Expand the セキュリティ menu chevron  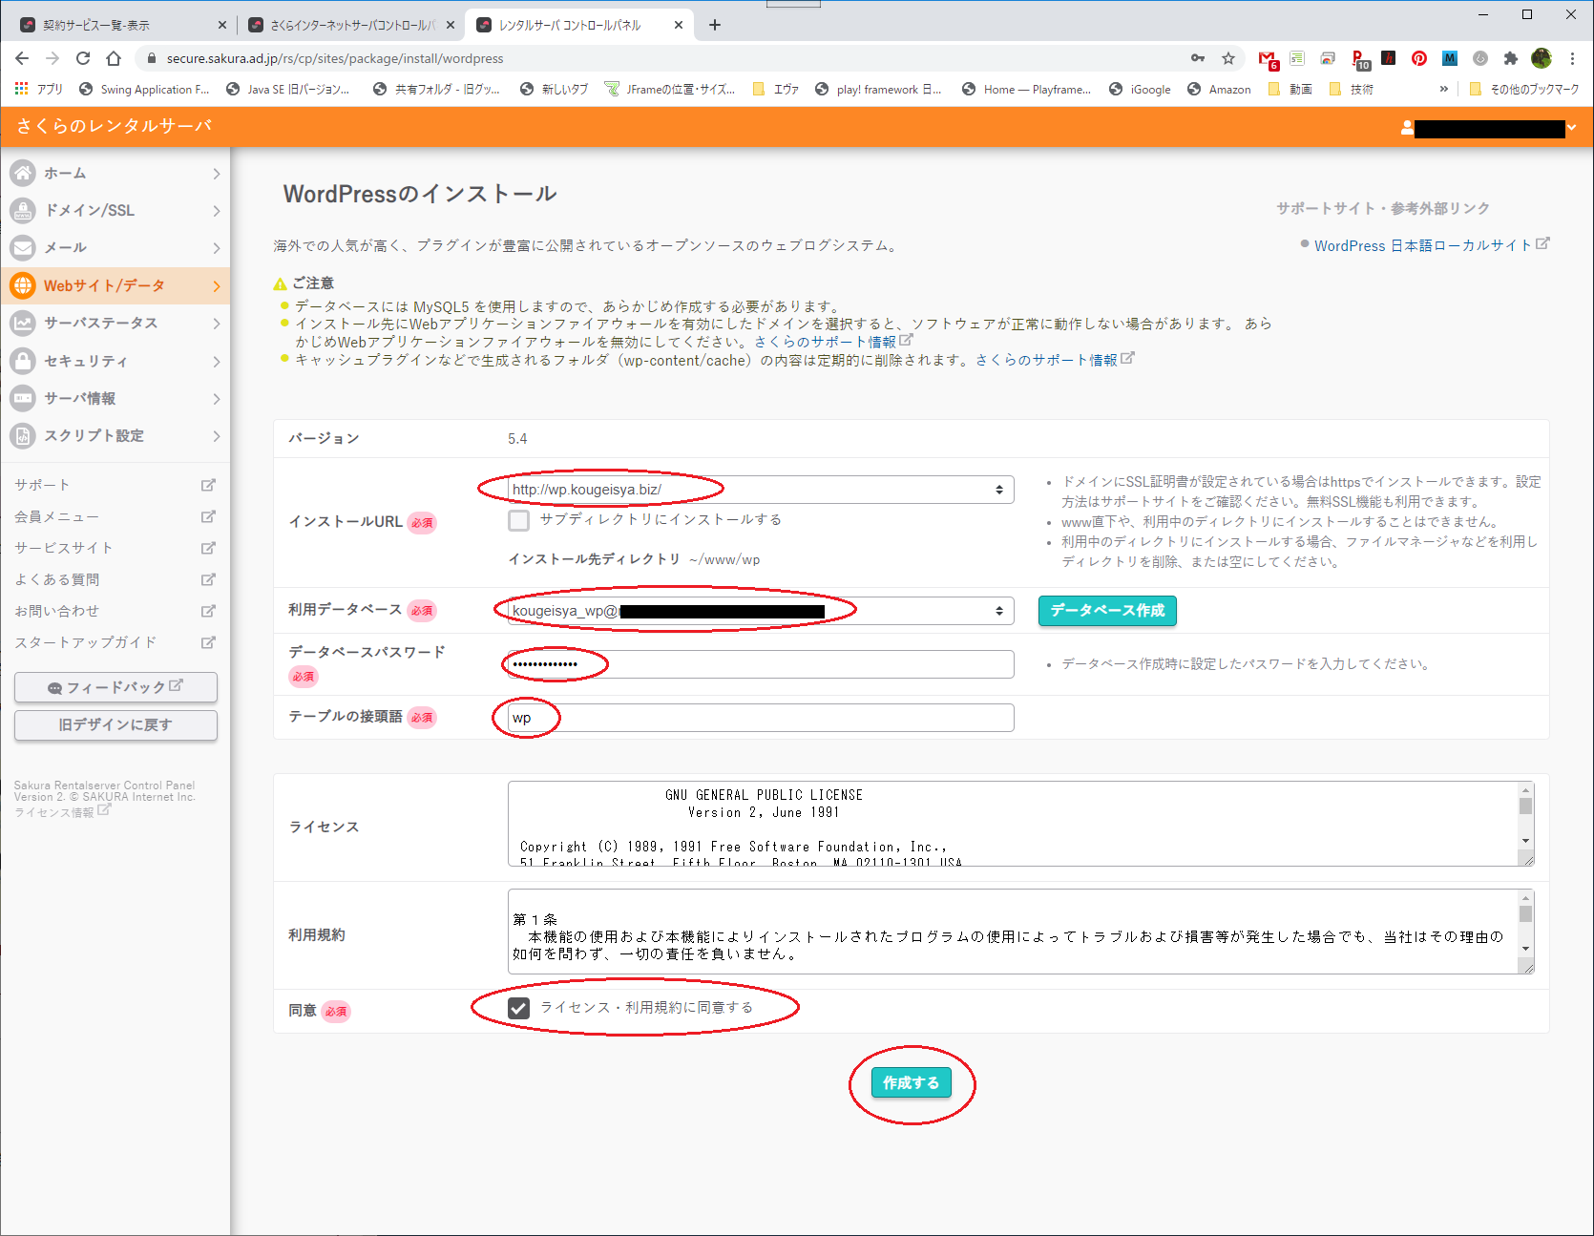tap(217, 362)
